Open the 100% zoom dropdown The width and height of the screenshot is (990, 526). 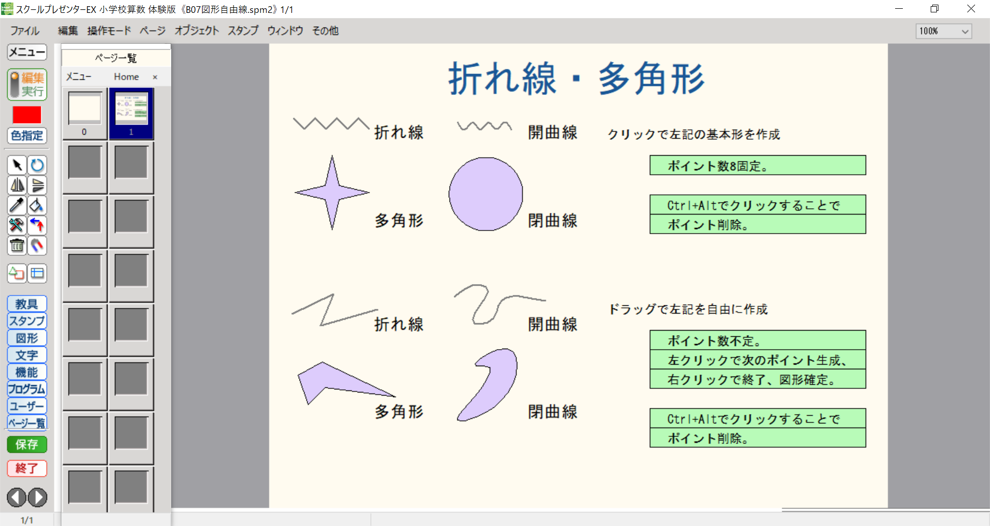point(944,31)
